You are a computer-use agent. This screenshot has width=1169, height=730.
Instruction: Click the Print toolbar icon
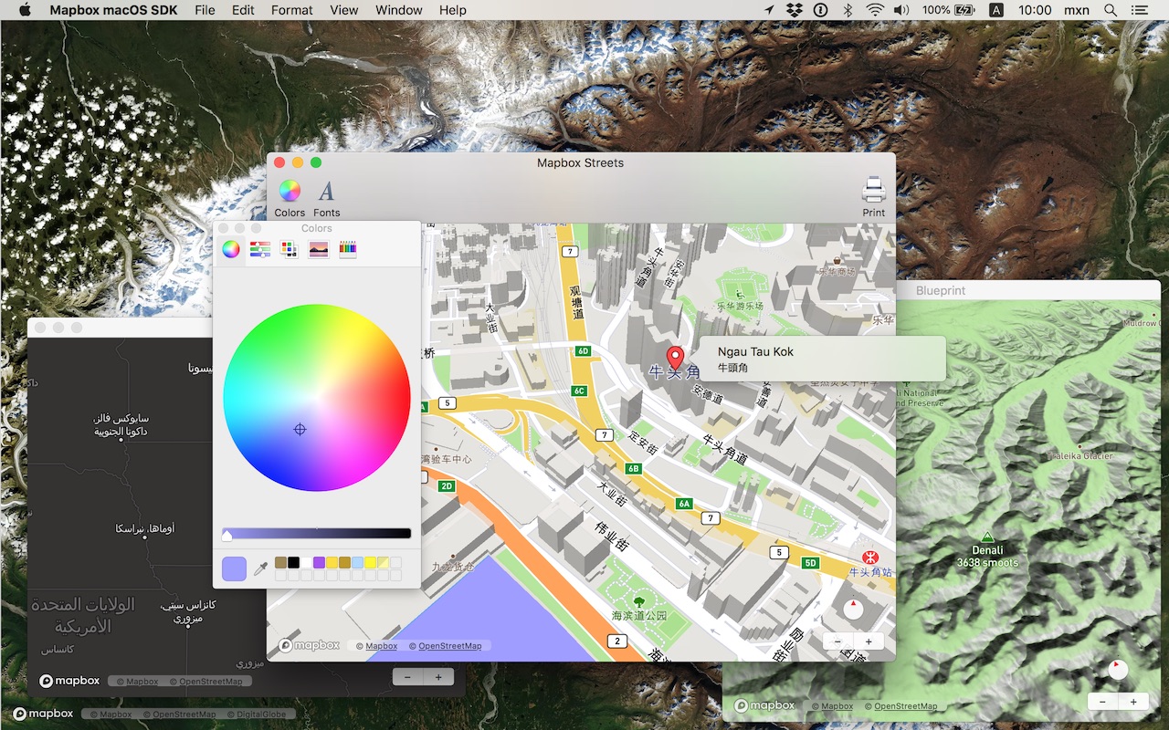pyautogui.click(x=873, y=198)
